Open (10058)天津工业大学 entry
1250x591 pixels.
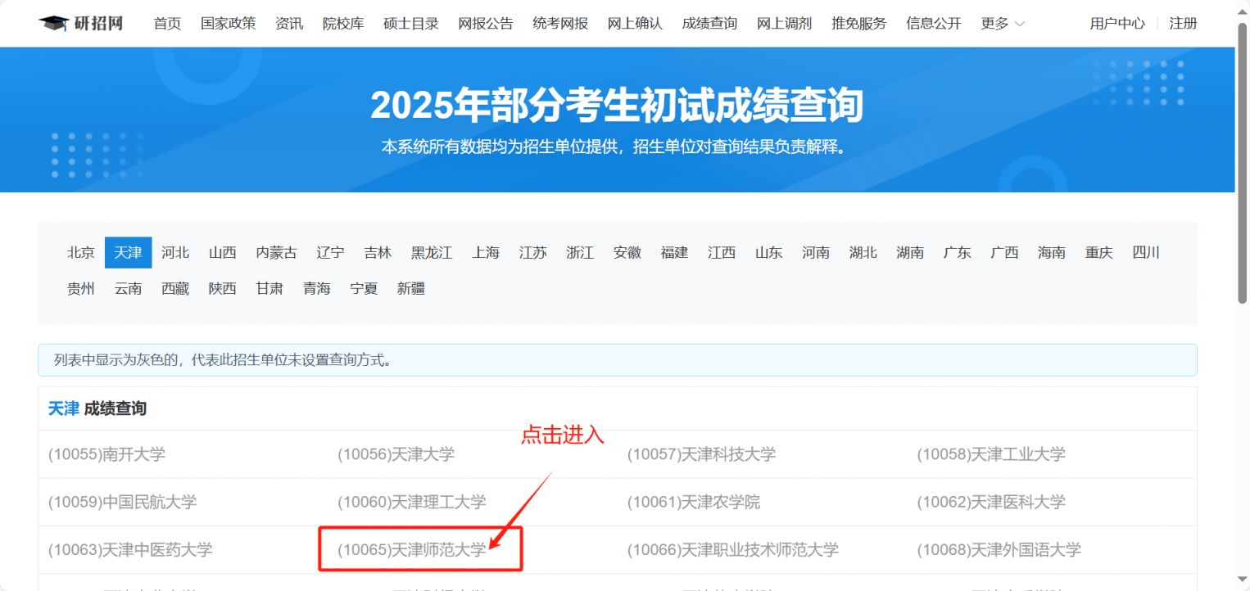[x=991, y=454]
